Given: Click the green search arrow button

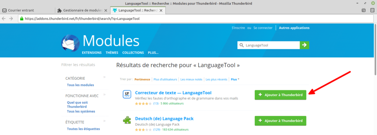Looking at the screenshot, I should (x=304, y=45).
